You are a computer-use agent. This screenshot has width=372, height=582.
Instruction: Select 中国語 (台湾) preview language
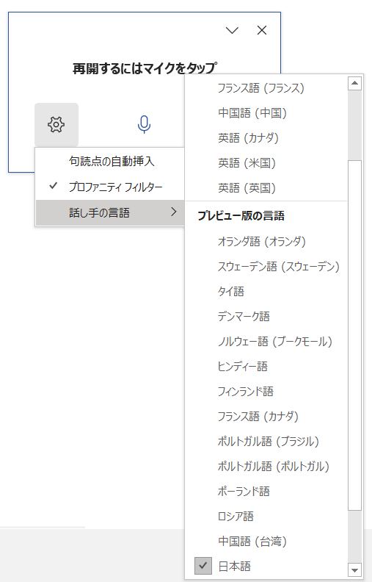point(266,541)
